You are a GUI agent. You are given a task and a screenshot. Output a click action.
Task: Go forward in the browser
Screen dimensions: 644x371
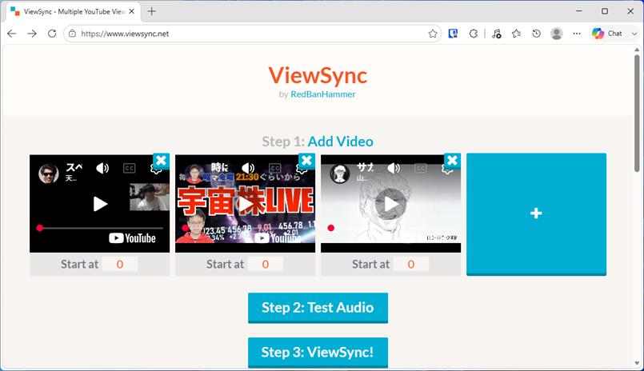tap(32, 34)
